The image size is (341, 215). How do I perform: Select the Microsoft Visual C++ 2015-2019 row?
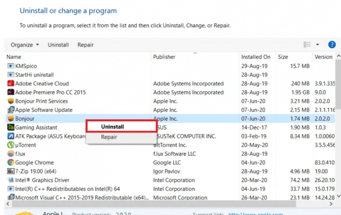coord(170,198)
